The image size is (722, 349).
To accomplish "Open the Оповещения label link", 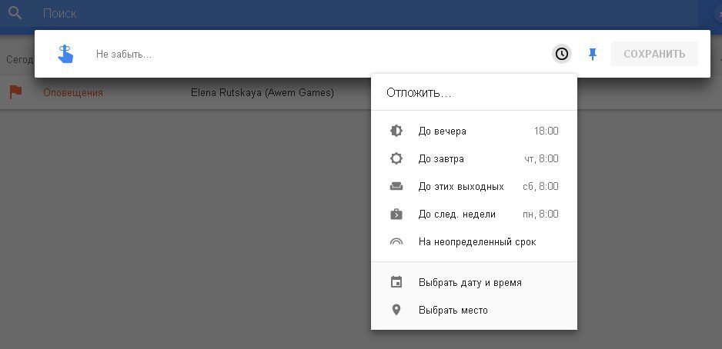I will click(73, 92).
